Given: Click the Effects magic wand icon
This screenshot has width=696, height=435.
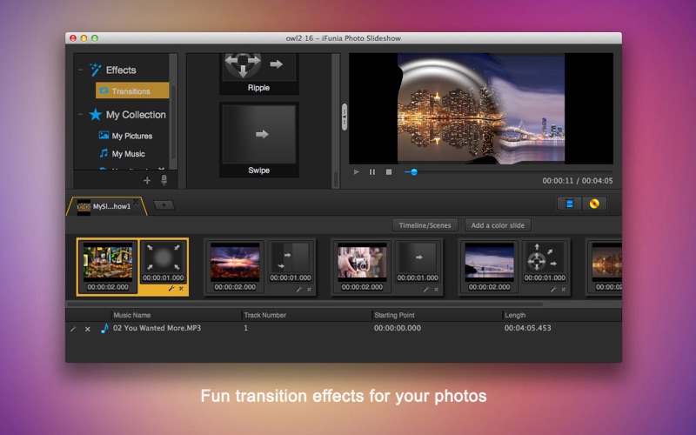Looking at the screenshot, I should click(x=96, y=70).
